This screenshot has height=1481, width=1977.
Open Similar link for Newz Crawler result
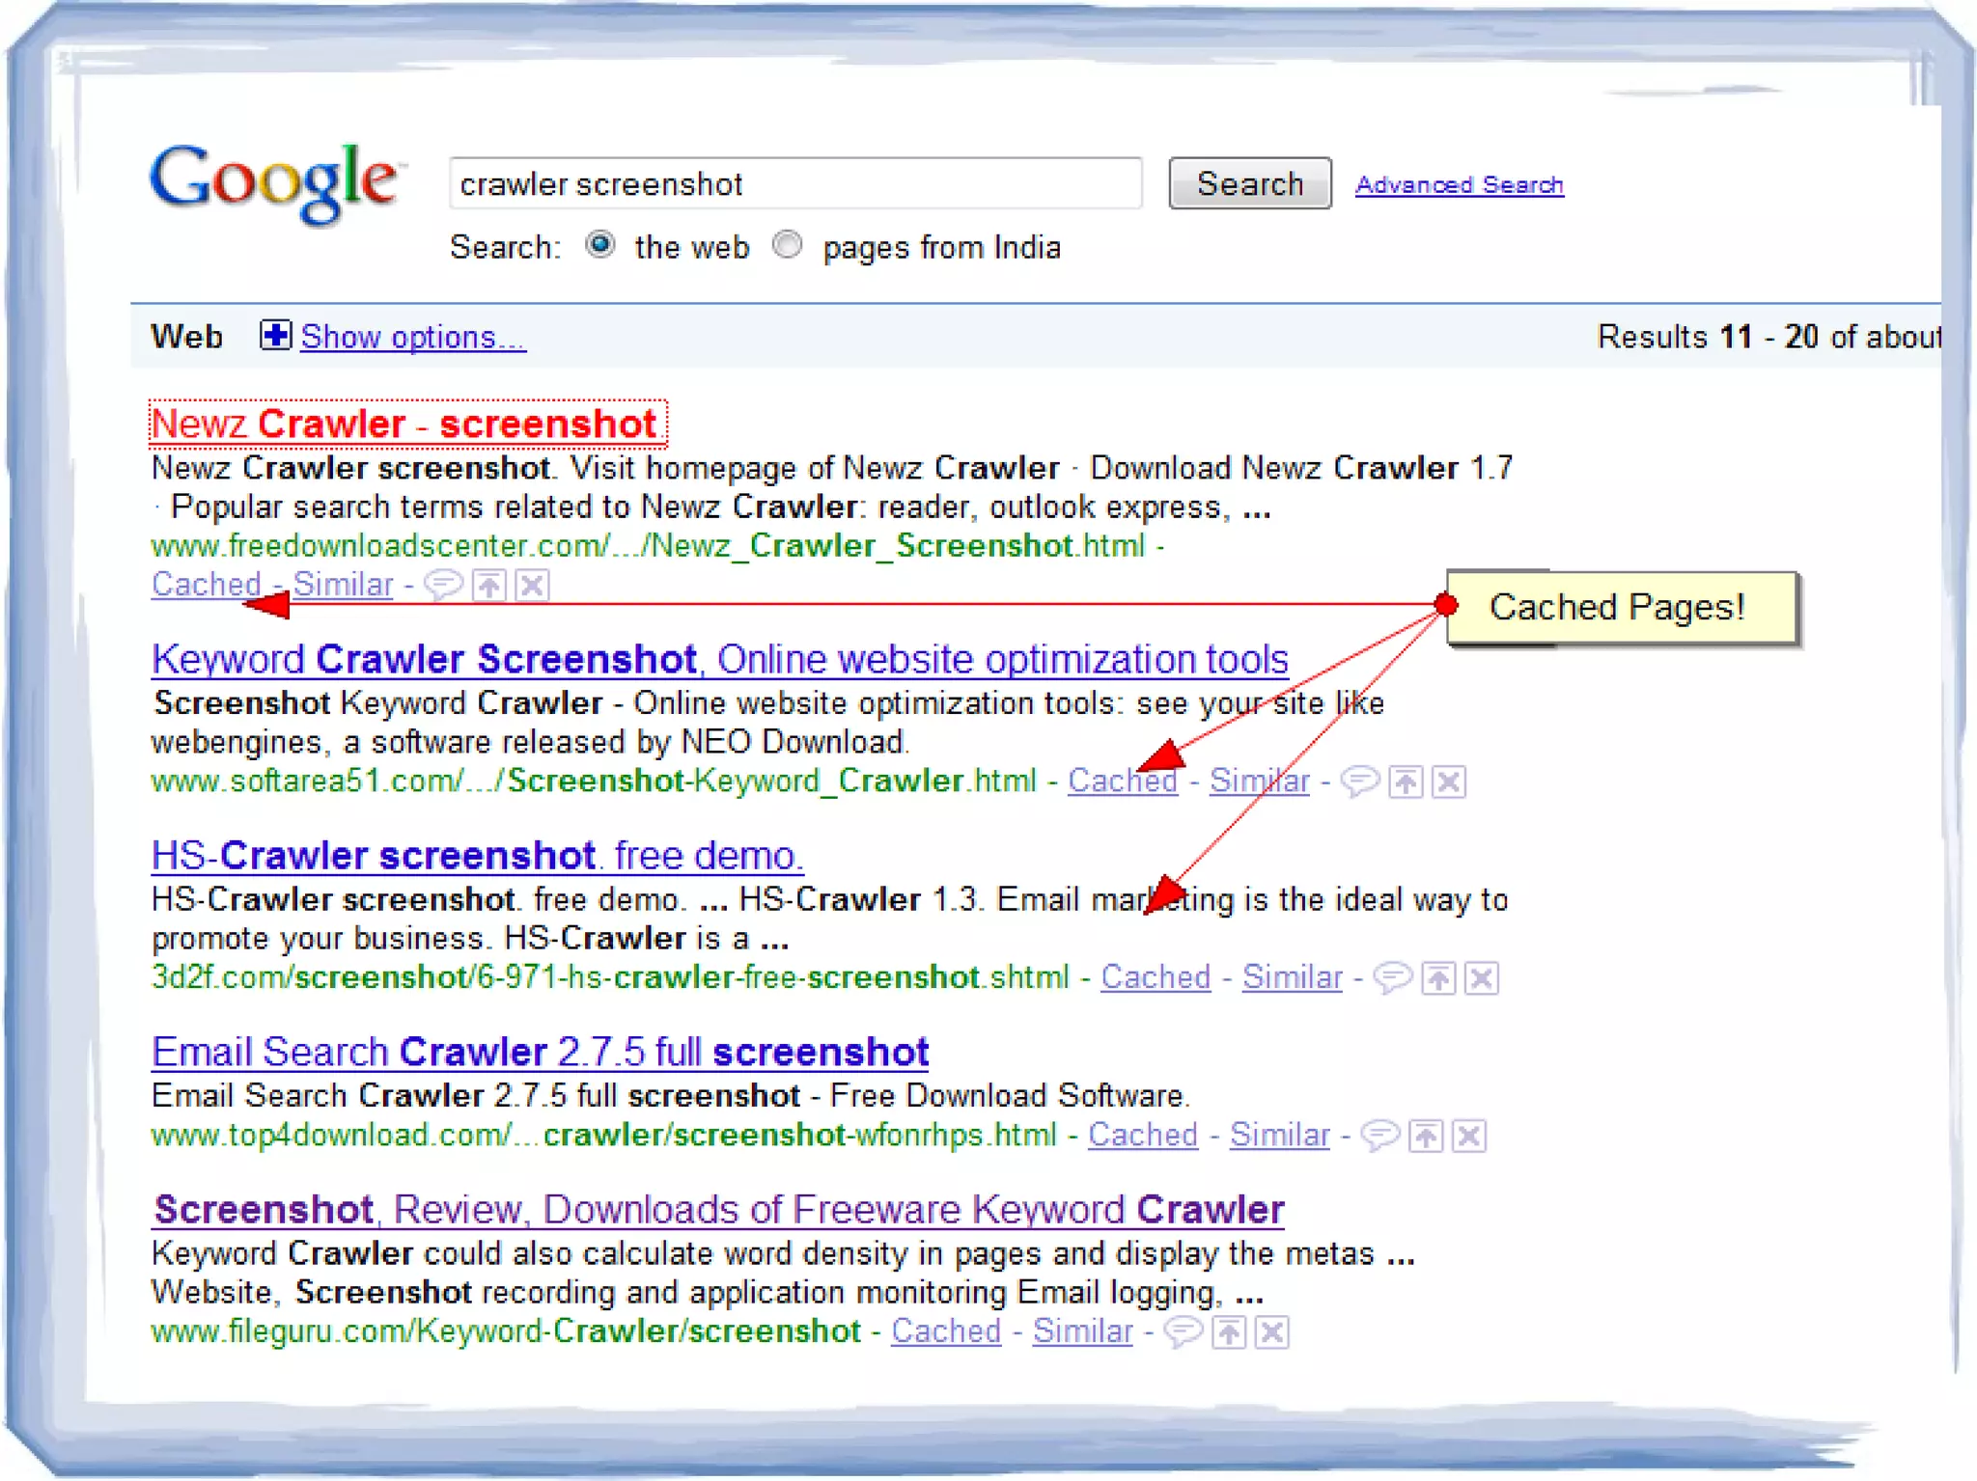pyautogui.click(x=343, y=584)
